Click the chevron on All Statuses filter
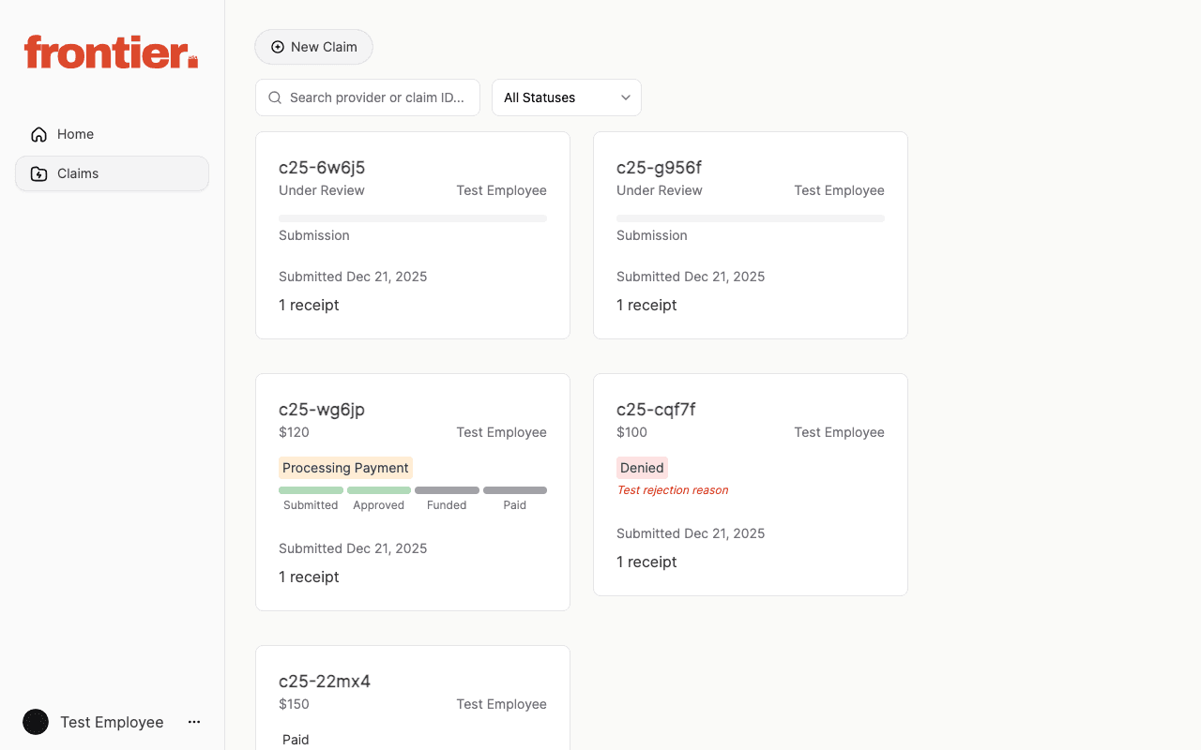The image size is (1201, 750). 626,97
